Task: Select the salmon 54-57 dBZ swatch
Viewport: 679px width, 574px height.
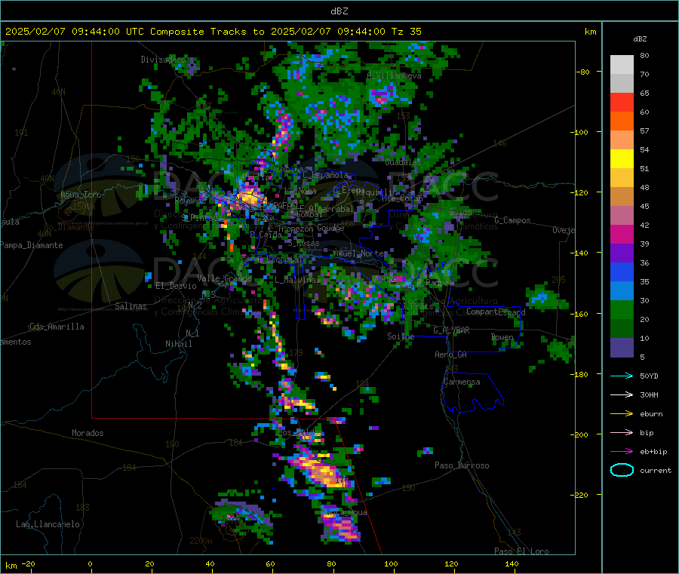Action: (x=622, y=140)
